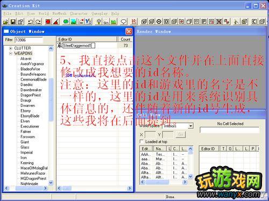
Task: Click the open folder toolbar icon
Action: 5,21
